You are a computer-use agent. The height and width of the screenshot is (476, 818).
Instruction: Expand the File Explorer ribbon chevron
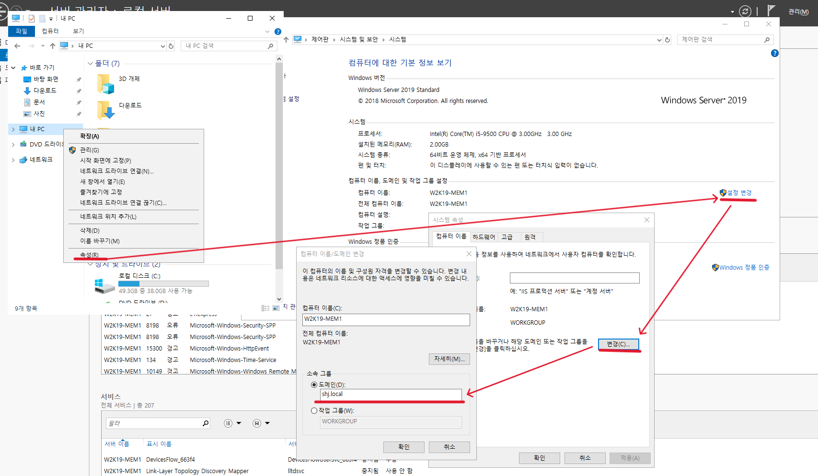267,32
